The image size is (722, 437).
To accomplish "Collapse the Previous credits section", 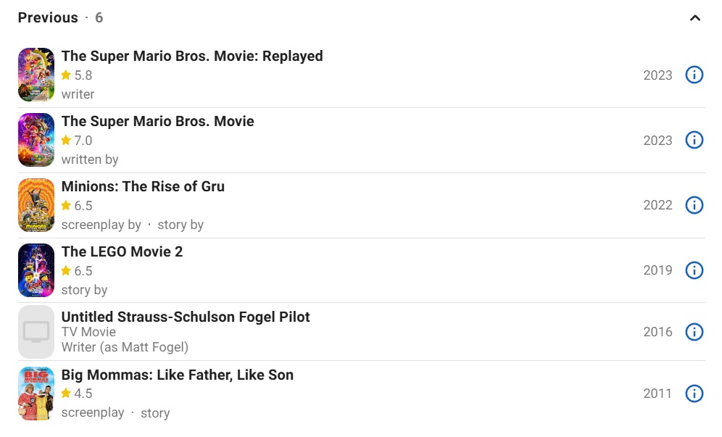I will coord(694,18).
